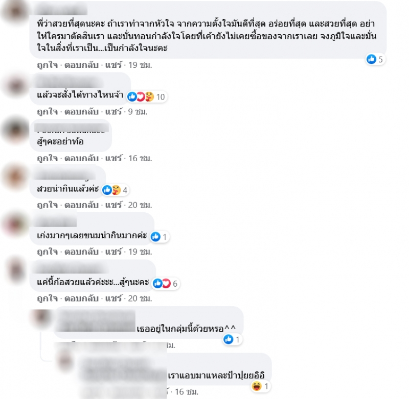Click ตอบกลับ under 'แค่นี้ก้อสวยแล้วค่ะ' comment
409x399 pixels.
click(81, 298)
